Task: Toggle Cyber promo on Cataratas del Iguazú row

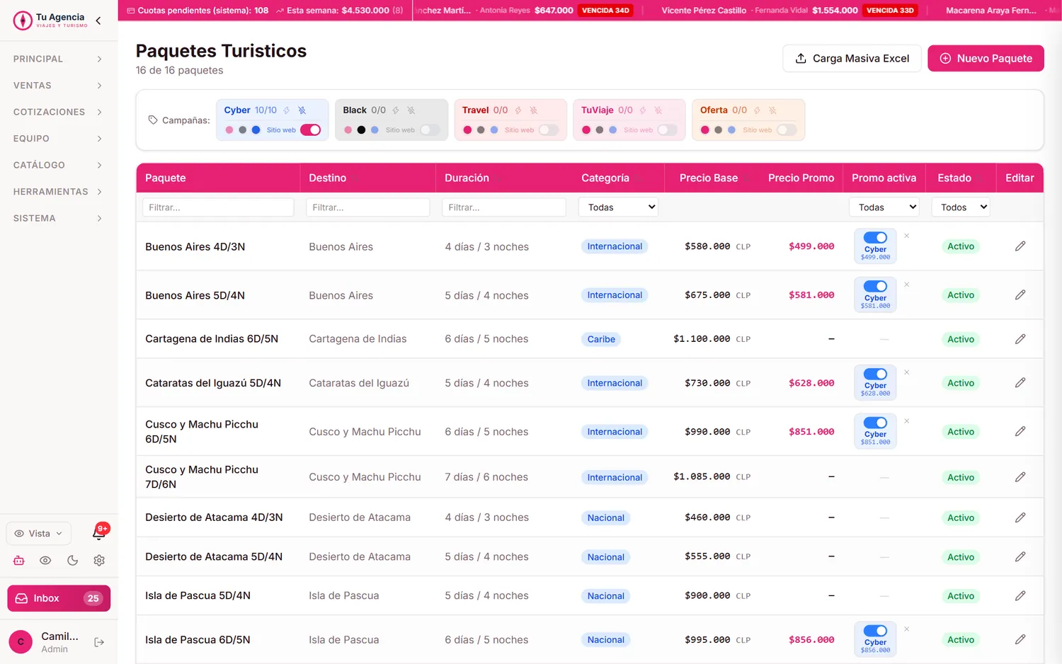Action: coord(876,374)
